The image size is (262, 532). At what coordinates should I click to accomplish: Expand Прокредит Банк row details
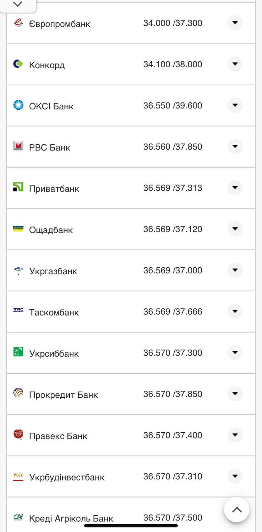[235, 394]
